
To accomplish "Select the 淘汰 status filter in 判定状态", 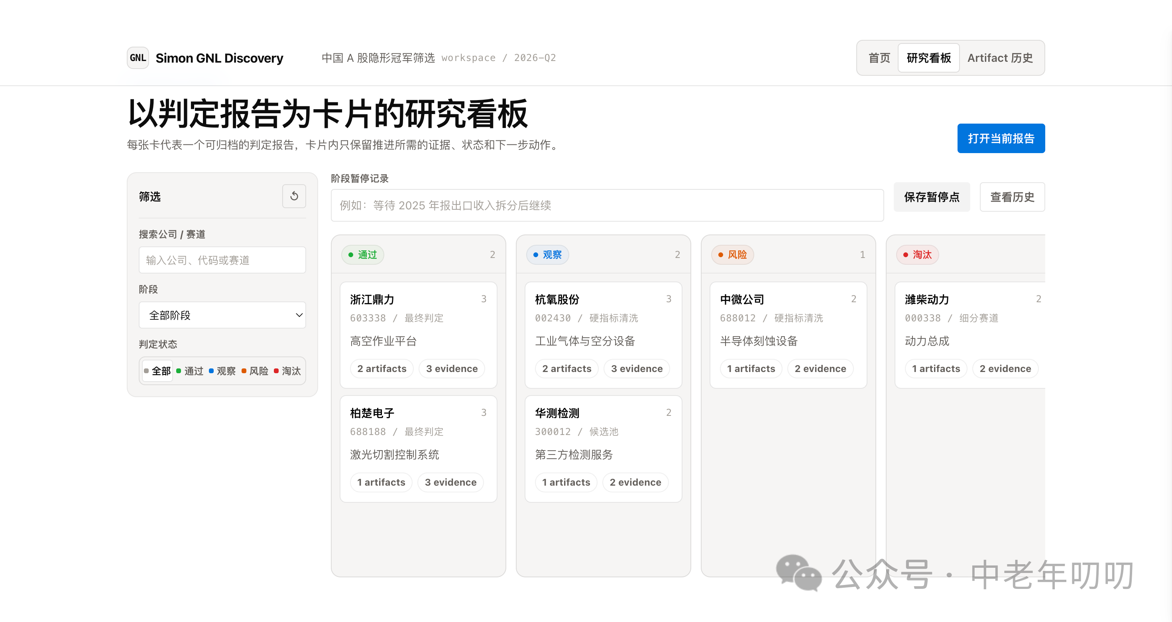I will point(287,371).
